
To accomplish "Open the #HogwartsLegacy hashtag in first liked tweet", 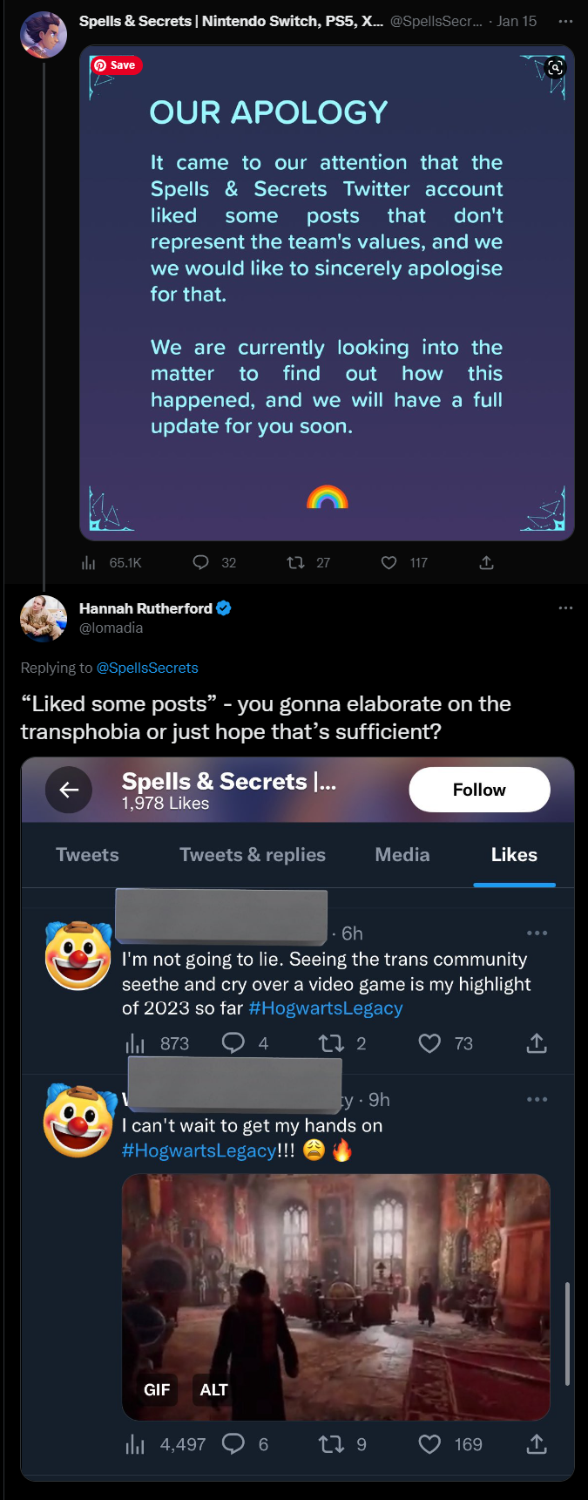I will [x=326, y=1008].
